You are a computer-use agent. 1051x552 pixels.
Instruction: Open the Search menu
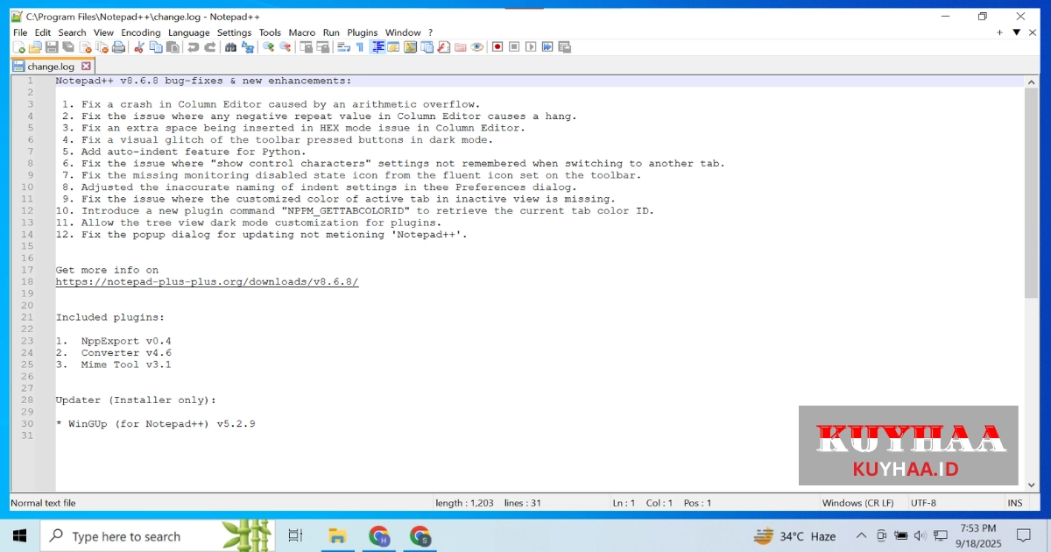click(73, 32)
